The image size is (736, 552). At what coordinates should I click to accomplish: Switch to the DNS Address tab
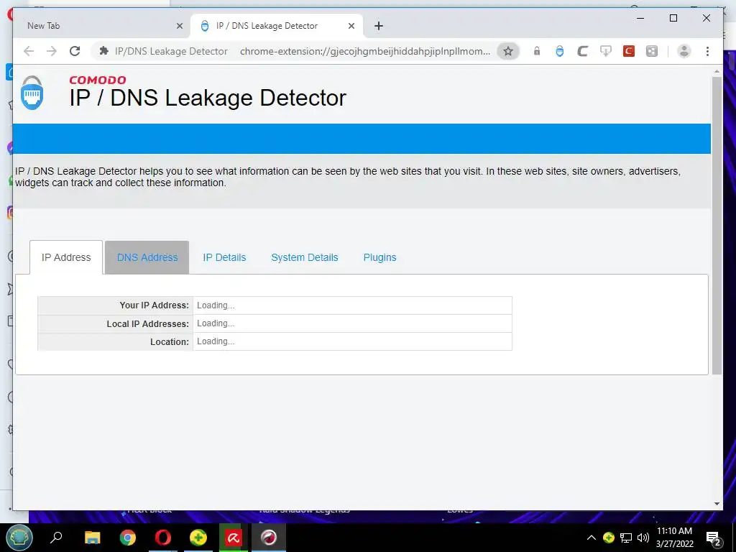coord(147,257)
